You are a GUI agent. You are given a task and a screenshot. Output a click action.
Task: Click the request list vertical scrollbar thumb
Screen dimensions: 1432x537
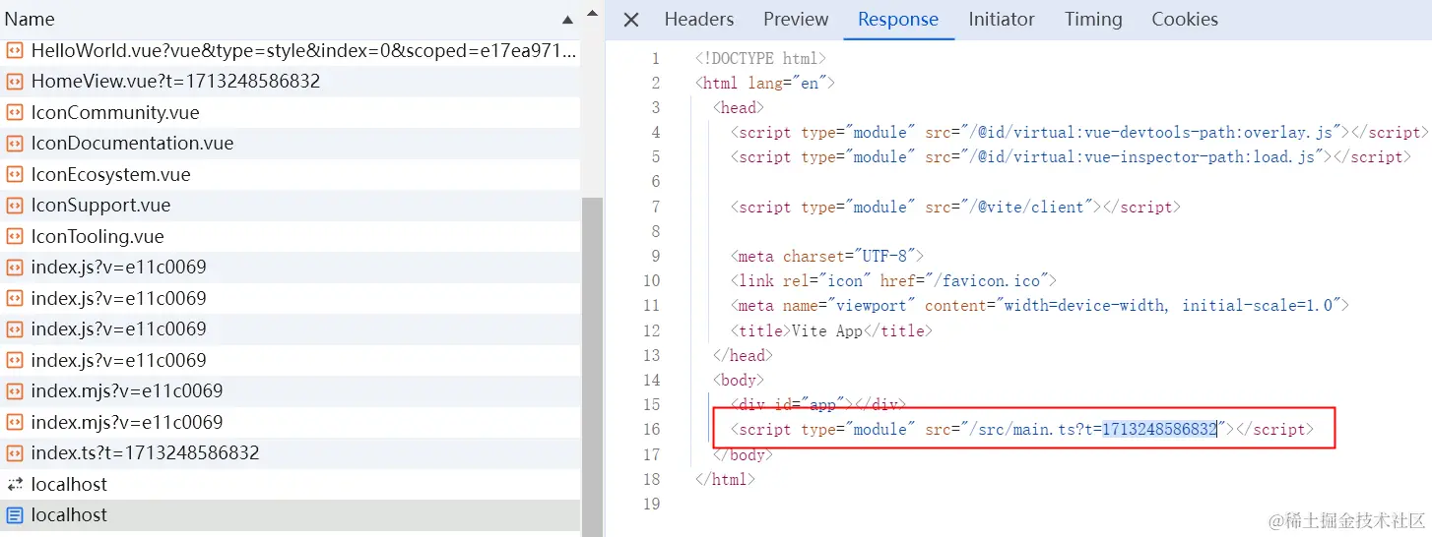(x=591, y=366)
